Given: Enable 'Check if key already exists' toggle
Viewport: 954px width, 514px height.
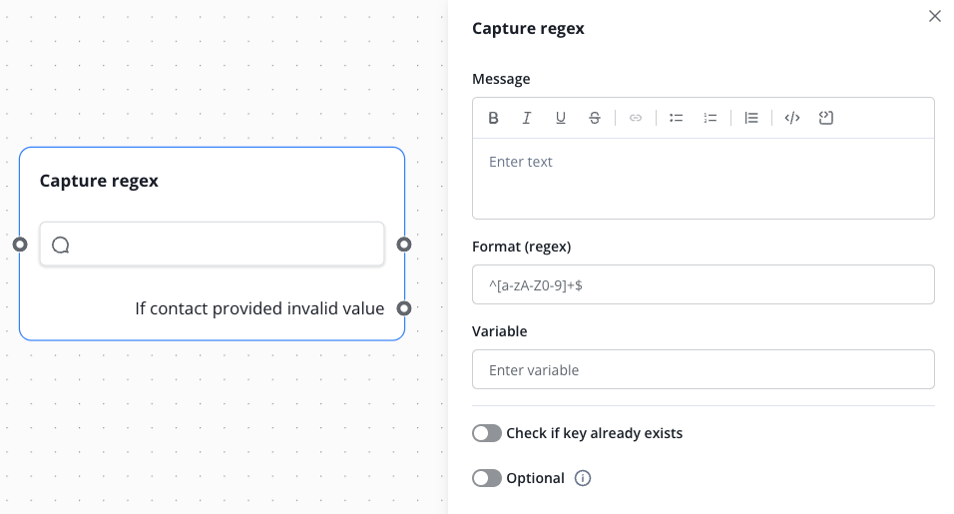Looking at the screenshot, I should (x=487, y=433).
